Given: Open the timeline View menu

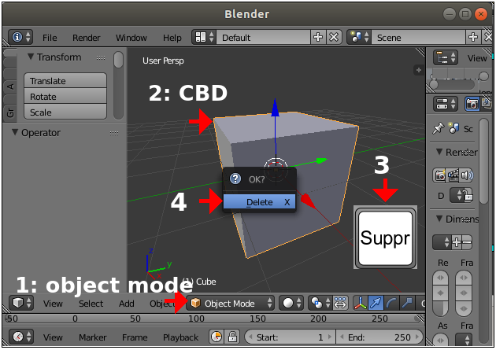Looking at the screenshot, I should tap(53, 337).
